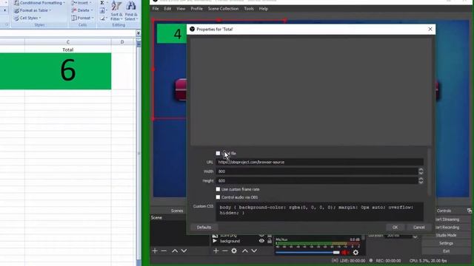Open Conditional Formatting dropdown arrow
This screenshot has width=474, height=266.
pos(64,3)
